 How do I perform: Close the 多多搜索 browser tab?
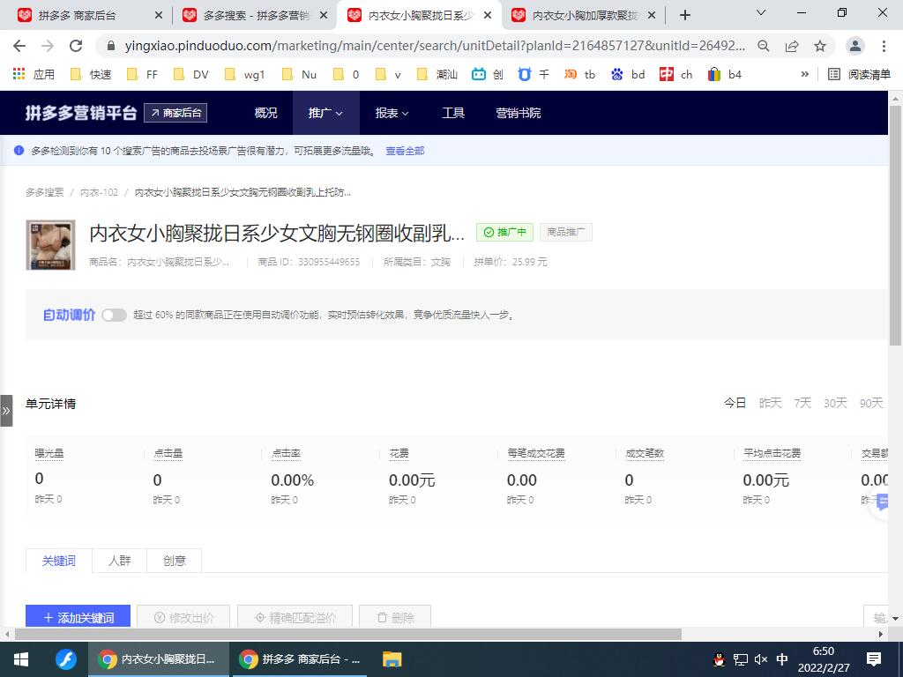click(324, 16)
